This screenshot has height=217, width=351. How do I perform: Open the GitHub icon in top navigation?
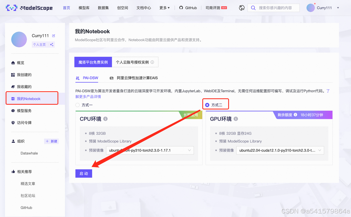182,8
